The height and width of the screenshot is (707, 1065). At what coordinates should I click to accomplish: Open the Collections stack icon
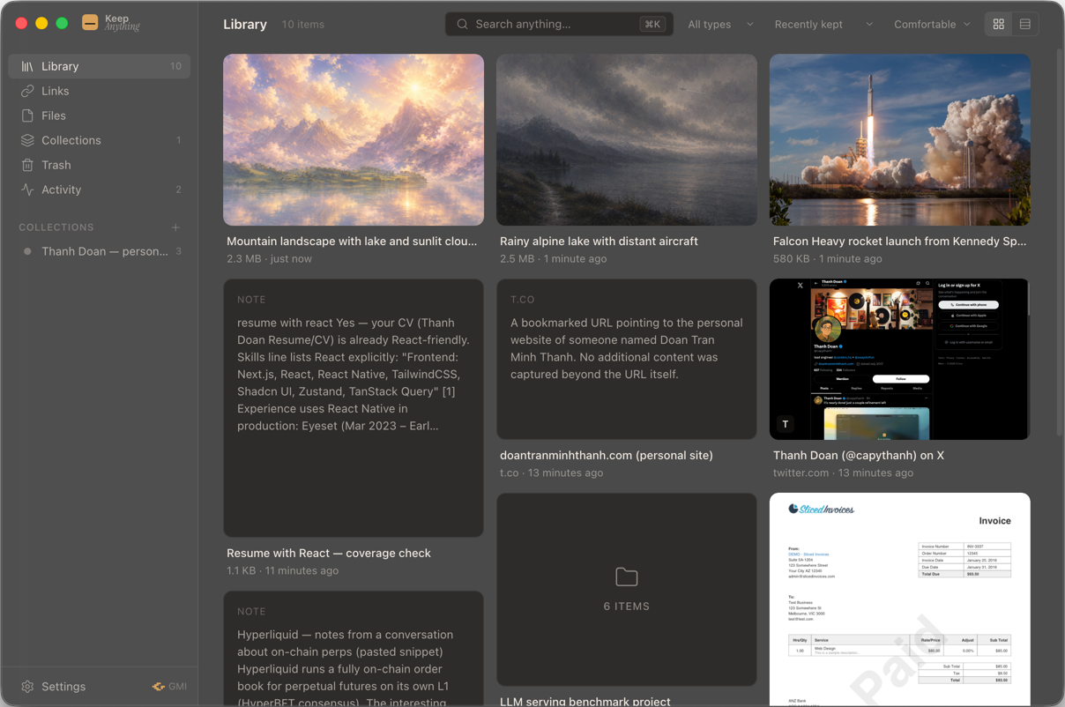(27, 140)
